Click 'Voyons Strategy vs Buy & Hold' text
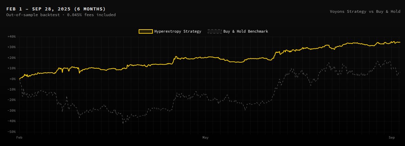405x146 pixels. tap(365, 11)
